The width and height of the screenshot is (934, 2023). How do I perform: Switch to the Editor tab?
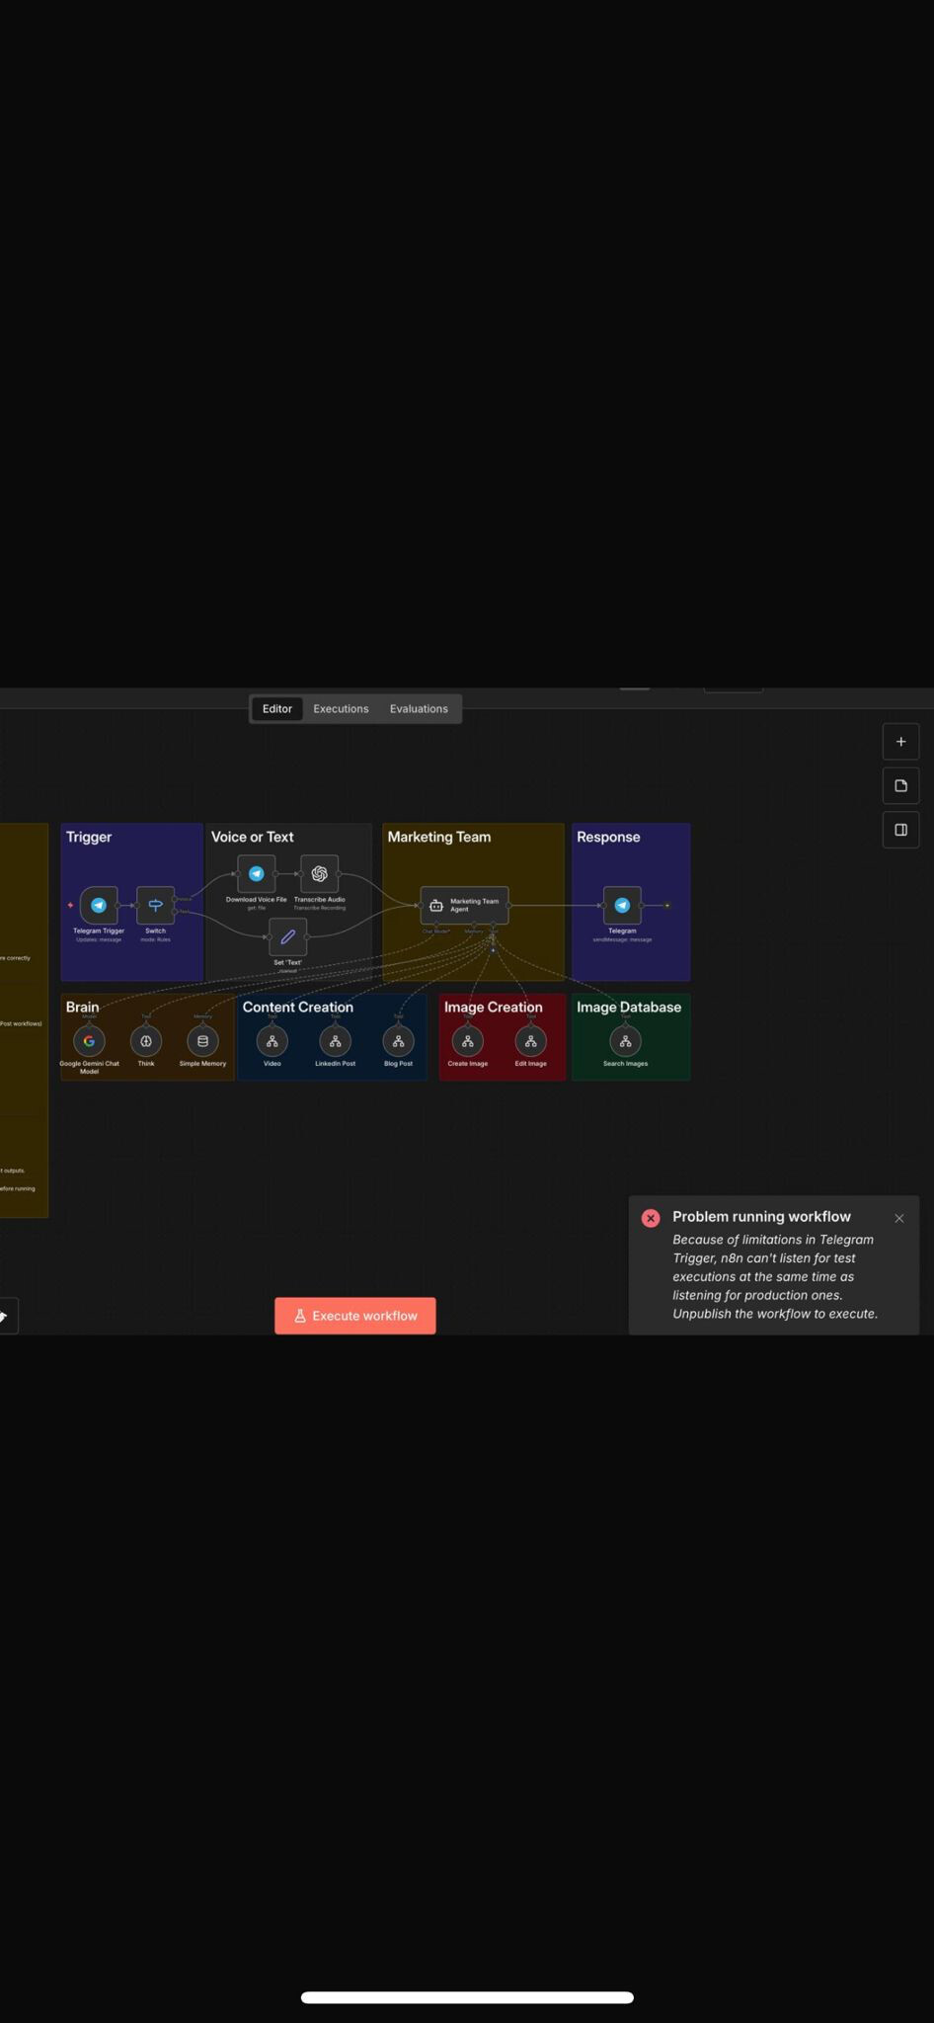[x=276, y=709]
